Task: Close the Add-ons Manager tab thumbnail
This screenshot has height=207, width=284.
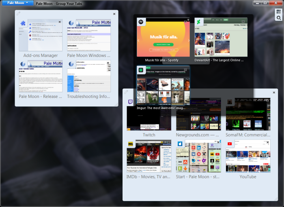Action: point(60,22)
